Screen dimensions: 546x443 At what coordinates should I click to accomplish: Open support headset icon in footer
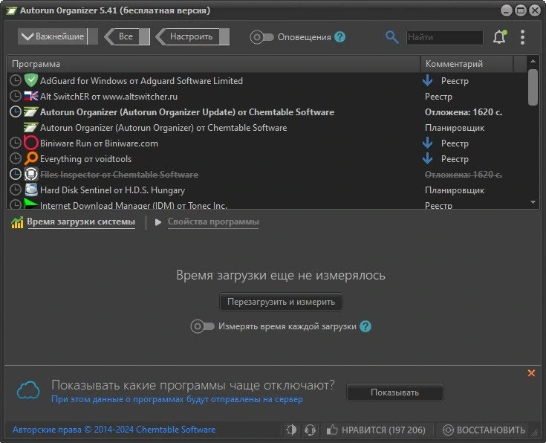pyautogui.click(x=310, y=430)
